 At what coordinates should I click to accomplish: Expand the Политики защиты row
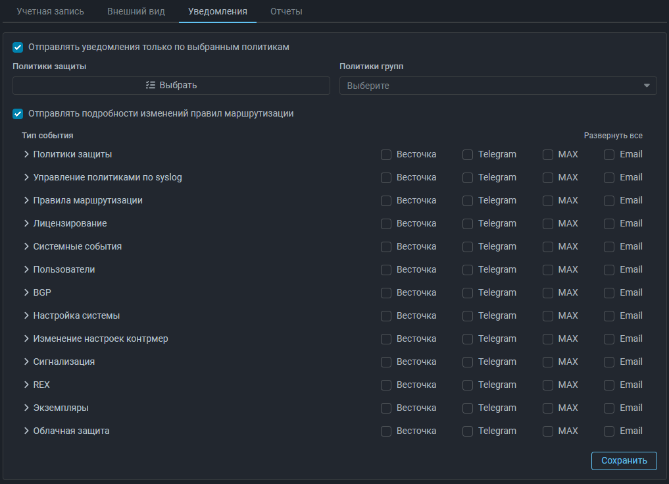(26, 154)
